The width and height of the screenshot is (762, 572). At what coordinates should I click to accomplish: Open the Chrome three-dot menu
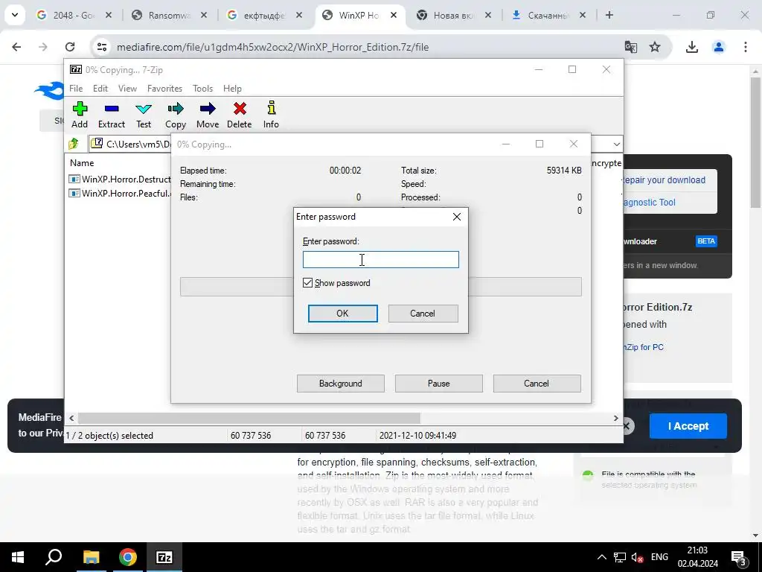(x=745, y=47)
